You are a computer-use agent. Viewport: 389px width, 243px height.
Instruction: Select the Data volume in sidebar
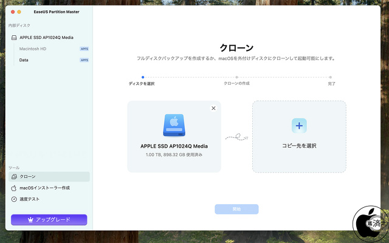(x=24, y=60)
